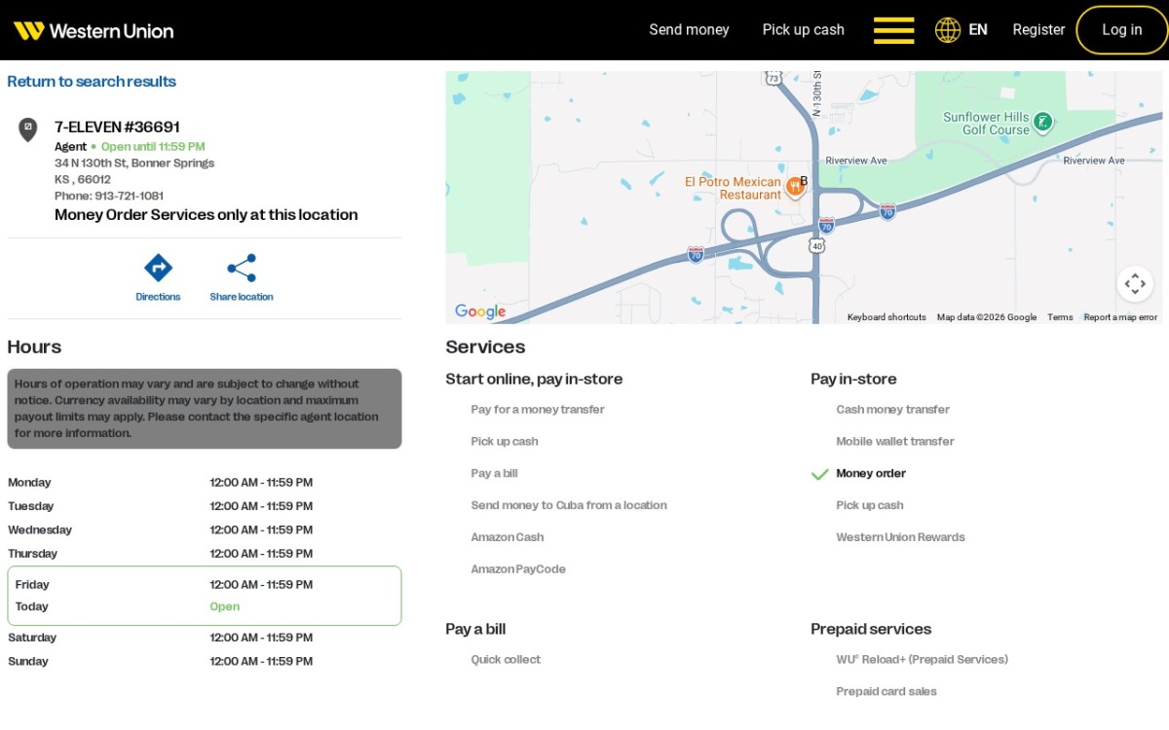This screenshot has width=1169, height=730.
Task: Open the yellow hamburger menu
Action: tap(893, 30)
